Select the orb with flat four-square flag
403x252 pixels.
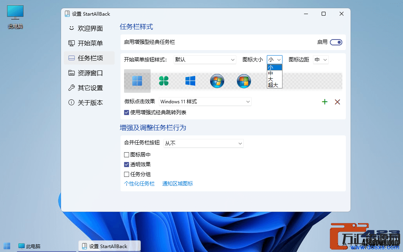click(x=244, y=81)
